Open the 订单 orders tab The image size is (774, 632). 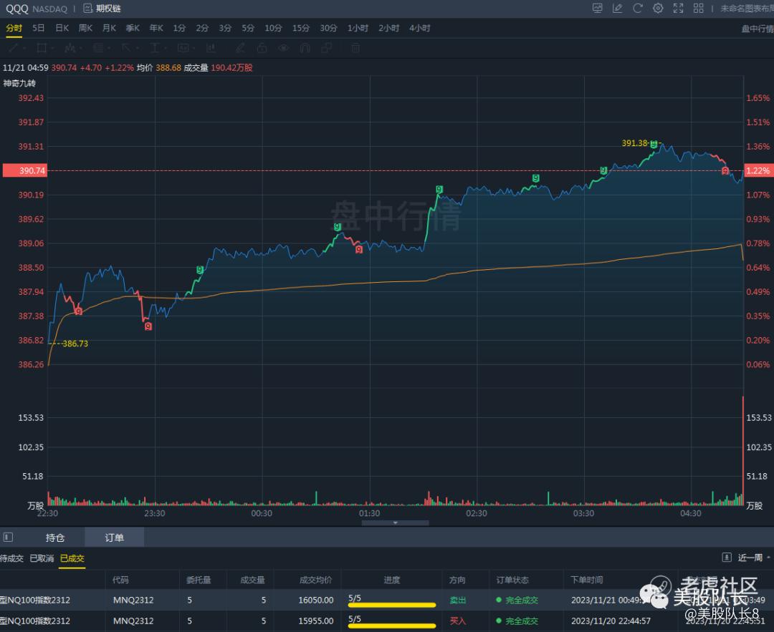click(114, 538)
